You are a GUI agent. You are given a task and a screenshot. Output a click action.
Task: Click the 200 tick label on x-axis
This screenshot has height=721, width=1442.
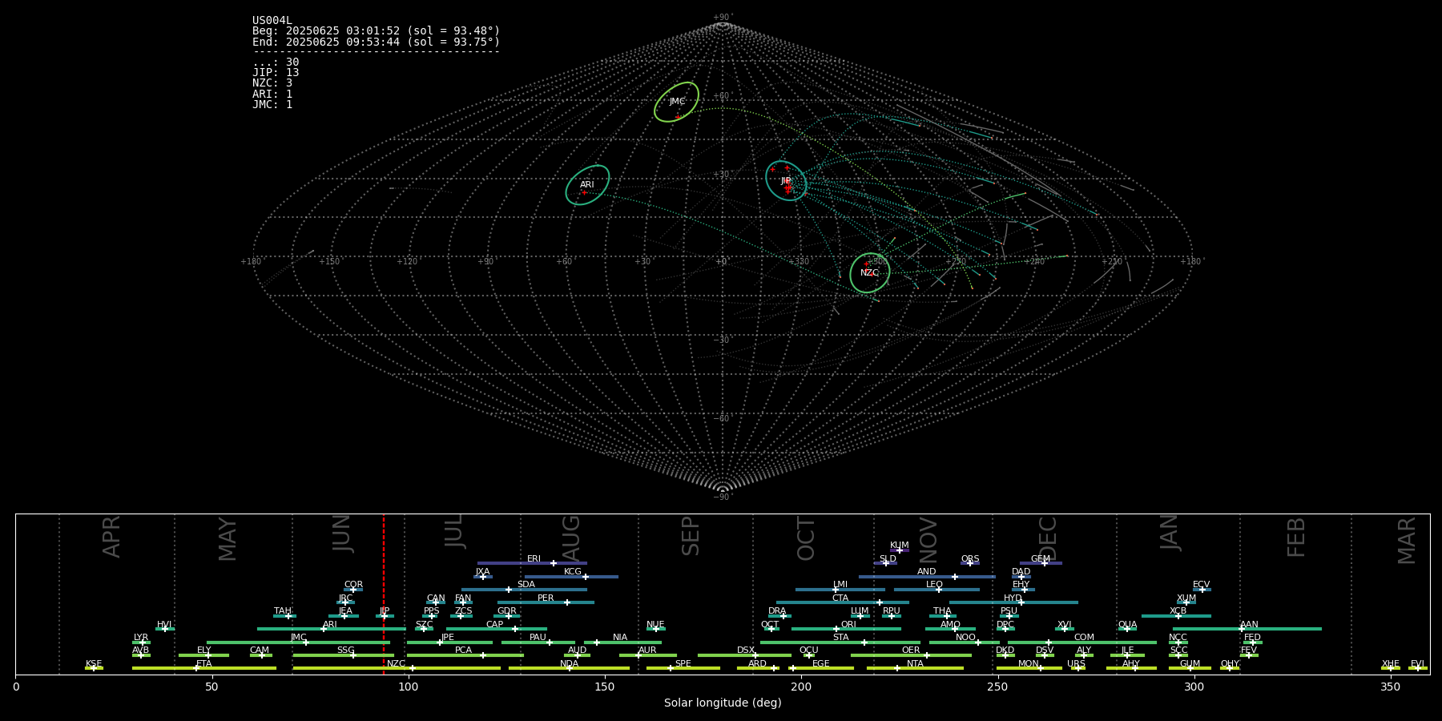801,687
